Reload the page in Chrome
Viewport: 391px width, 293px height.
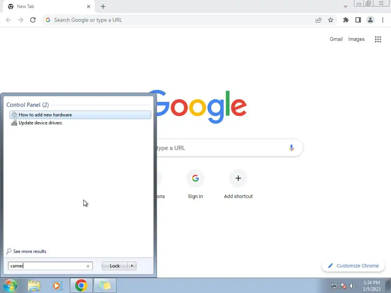pos(33,20)
